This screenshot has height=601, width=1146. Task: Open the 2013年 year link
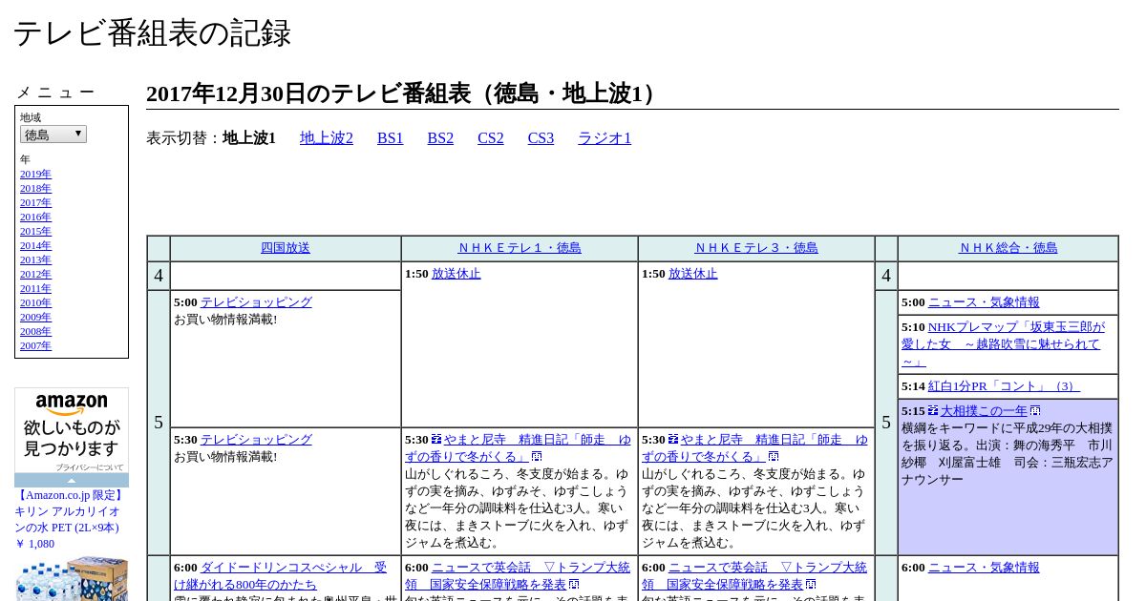[x=35, y=260]
